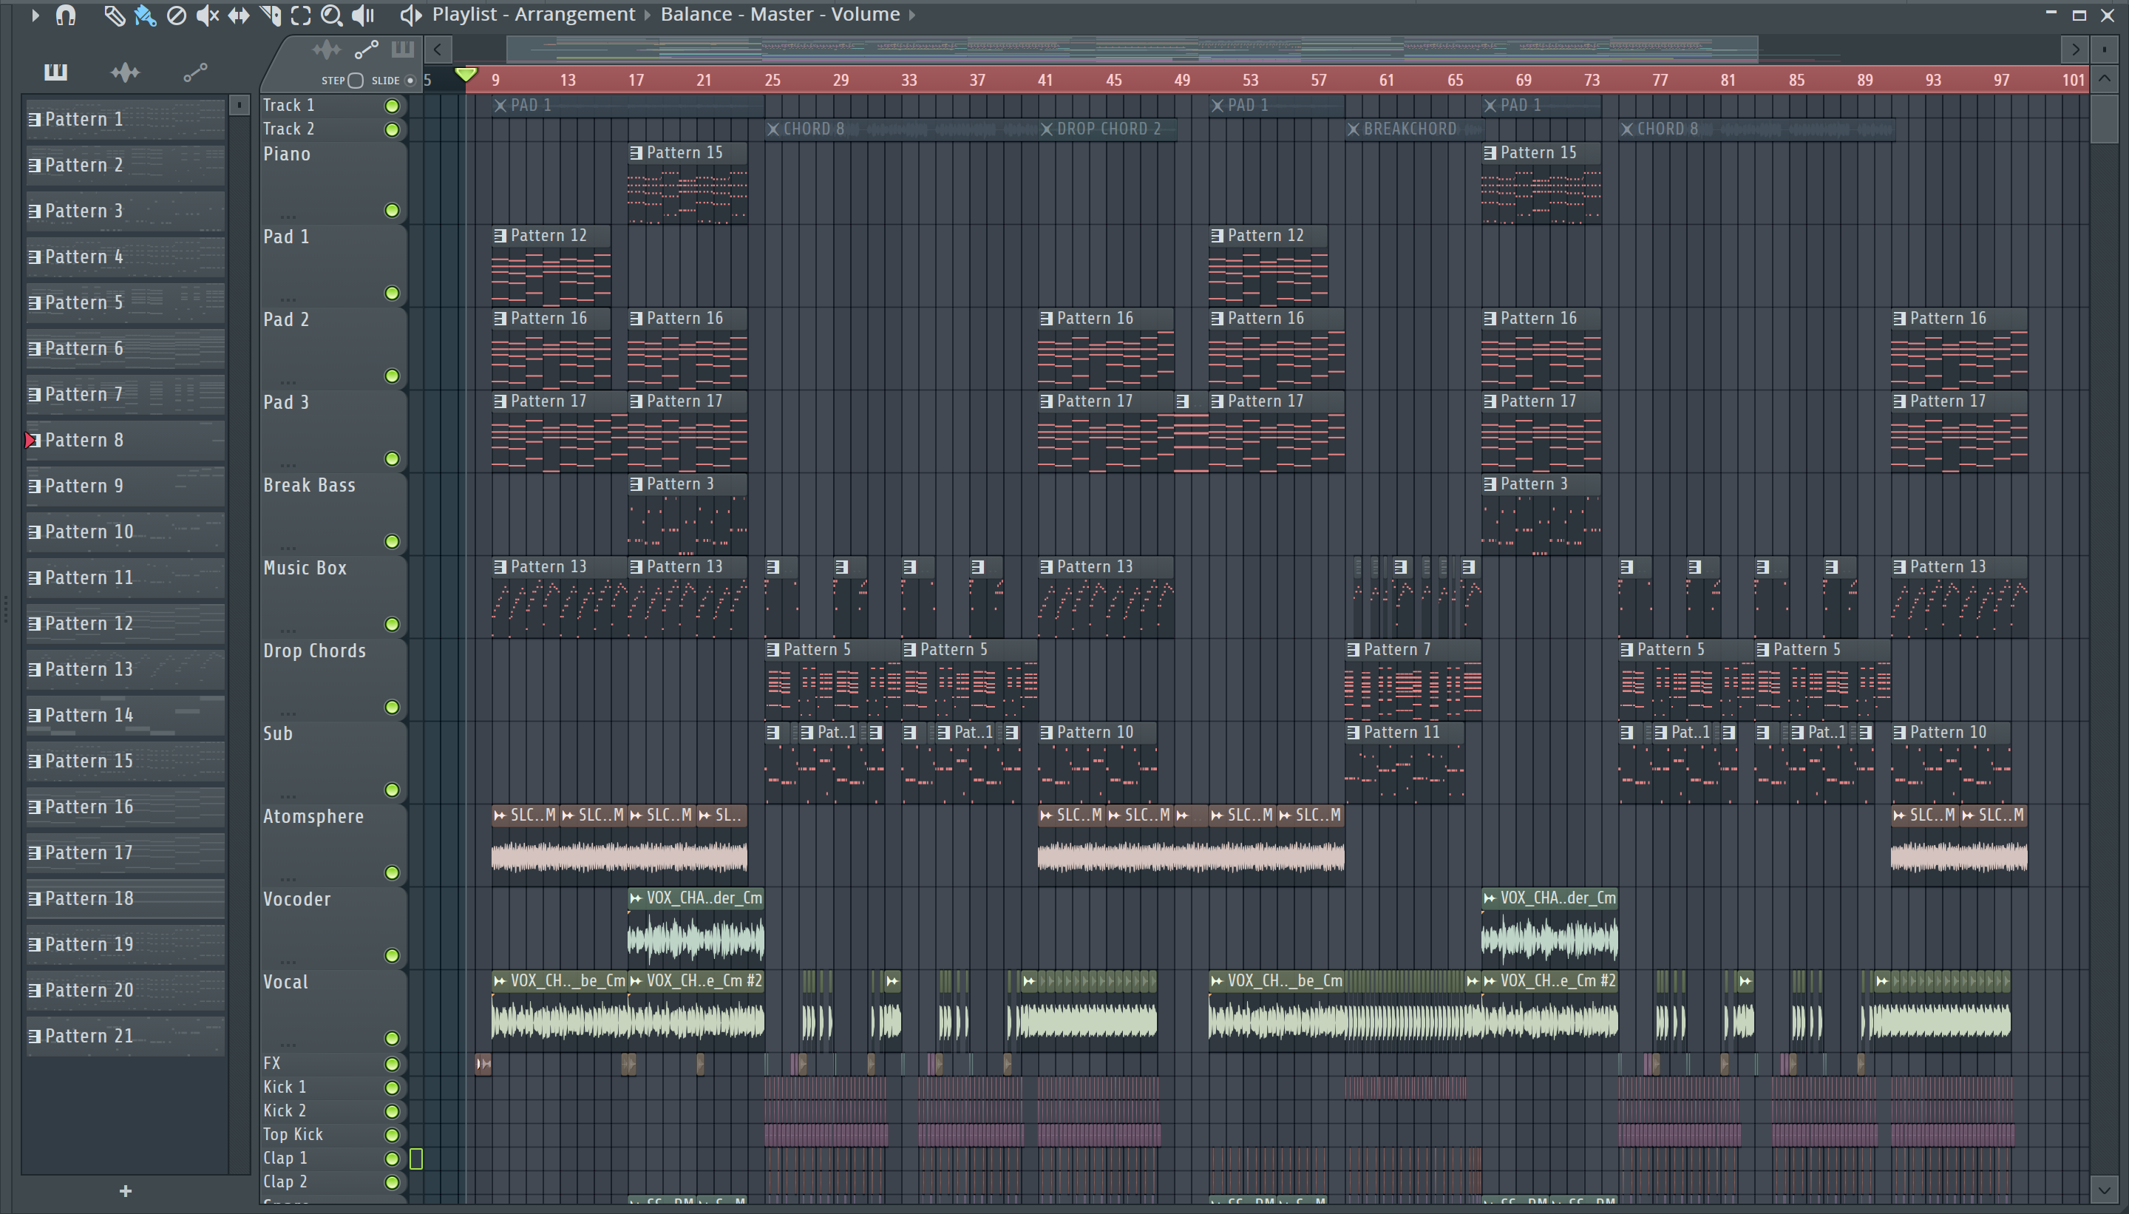Select Pattern 17 in the picker
Viewport: 2129px width, 1214px height.
point(126,853)
